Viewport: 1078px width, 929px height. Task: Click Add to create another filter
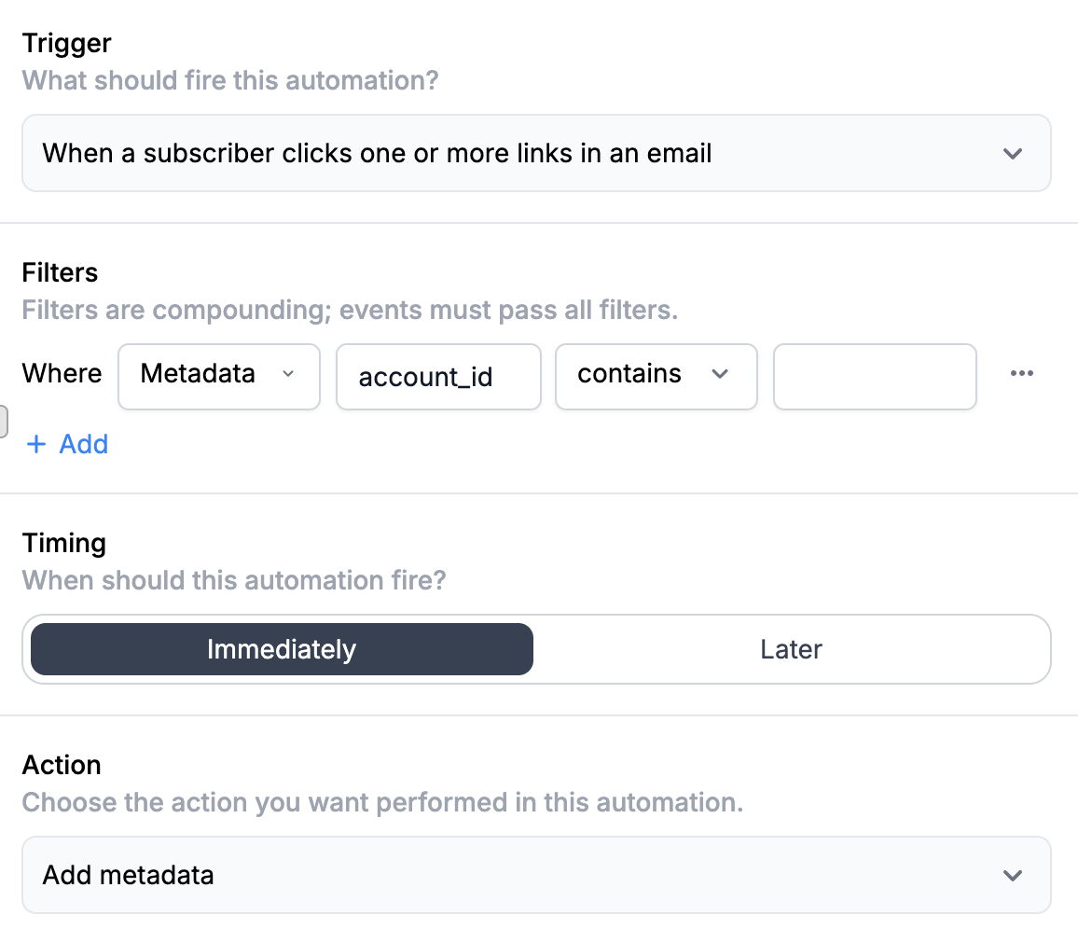point(83,444)
